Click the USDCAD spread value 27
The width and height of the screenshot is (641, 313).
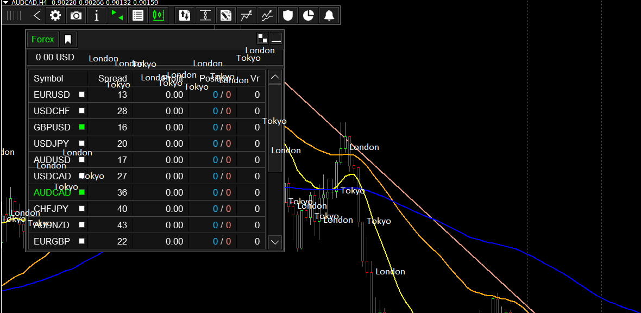(x=122, y=177)
